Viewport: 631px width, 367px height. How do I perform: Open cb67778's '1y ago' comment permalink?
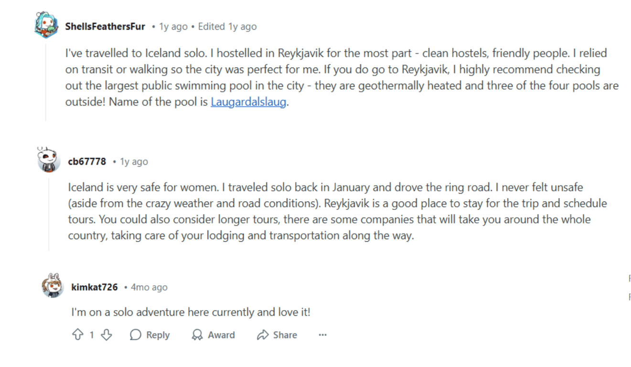(134, 162)
